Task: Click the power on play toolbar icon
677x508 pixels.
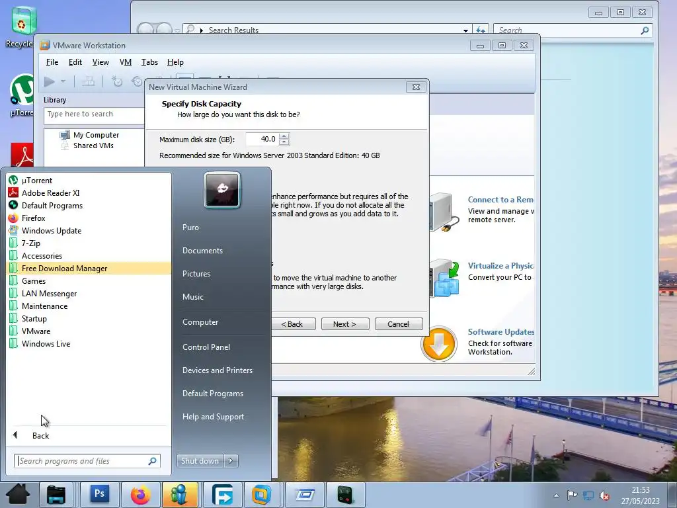Action: 50,81
